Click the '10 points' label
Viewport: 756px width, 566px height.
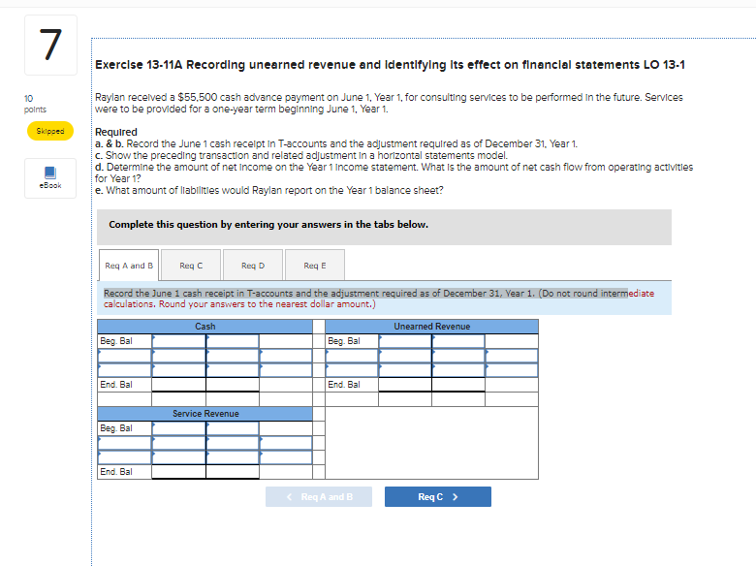point(35,104)
